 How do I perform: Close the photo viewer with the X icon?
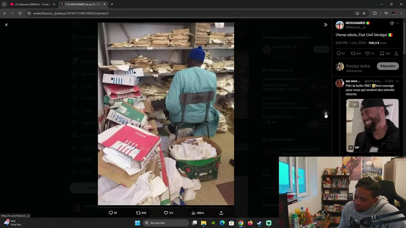tap(6, 25)
